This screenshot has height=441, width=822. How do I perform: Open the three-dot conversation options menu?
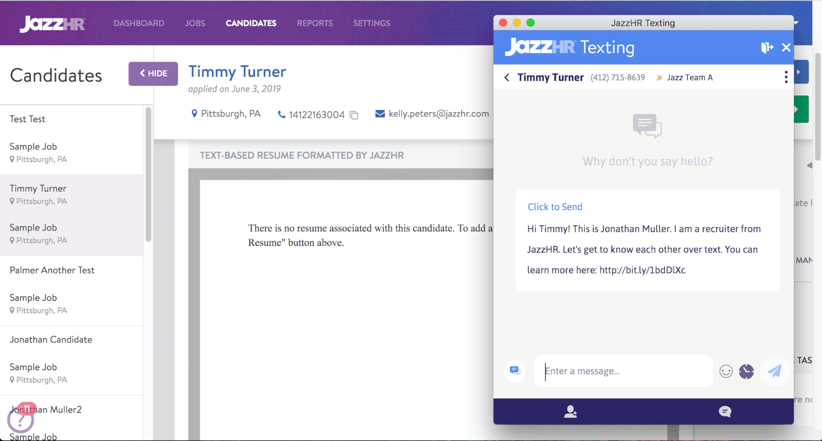[x=786, y=77]
